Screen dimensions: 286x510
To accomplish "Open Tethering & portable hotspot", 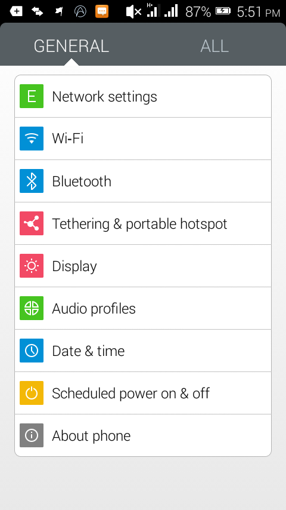I will pyautogui.click(x=143, y=223).
